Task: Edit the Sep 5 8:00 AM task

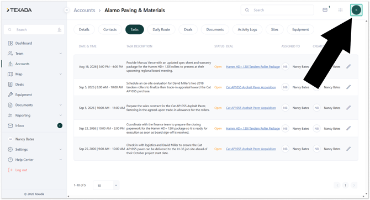Action: (x=348, y=87)
